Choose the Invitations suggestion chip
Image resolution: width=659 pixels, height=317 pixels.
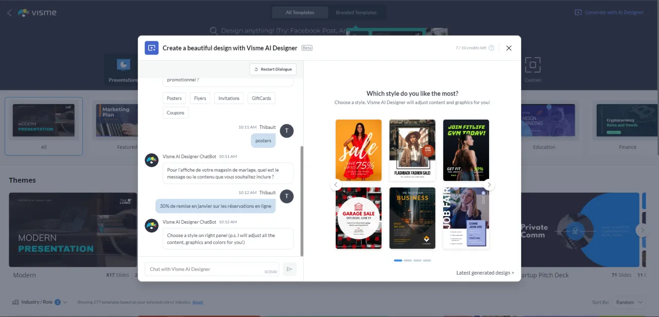tap(229, 98)
